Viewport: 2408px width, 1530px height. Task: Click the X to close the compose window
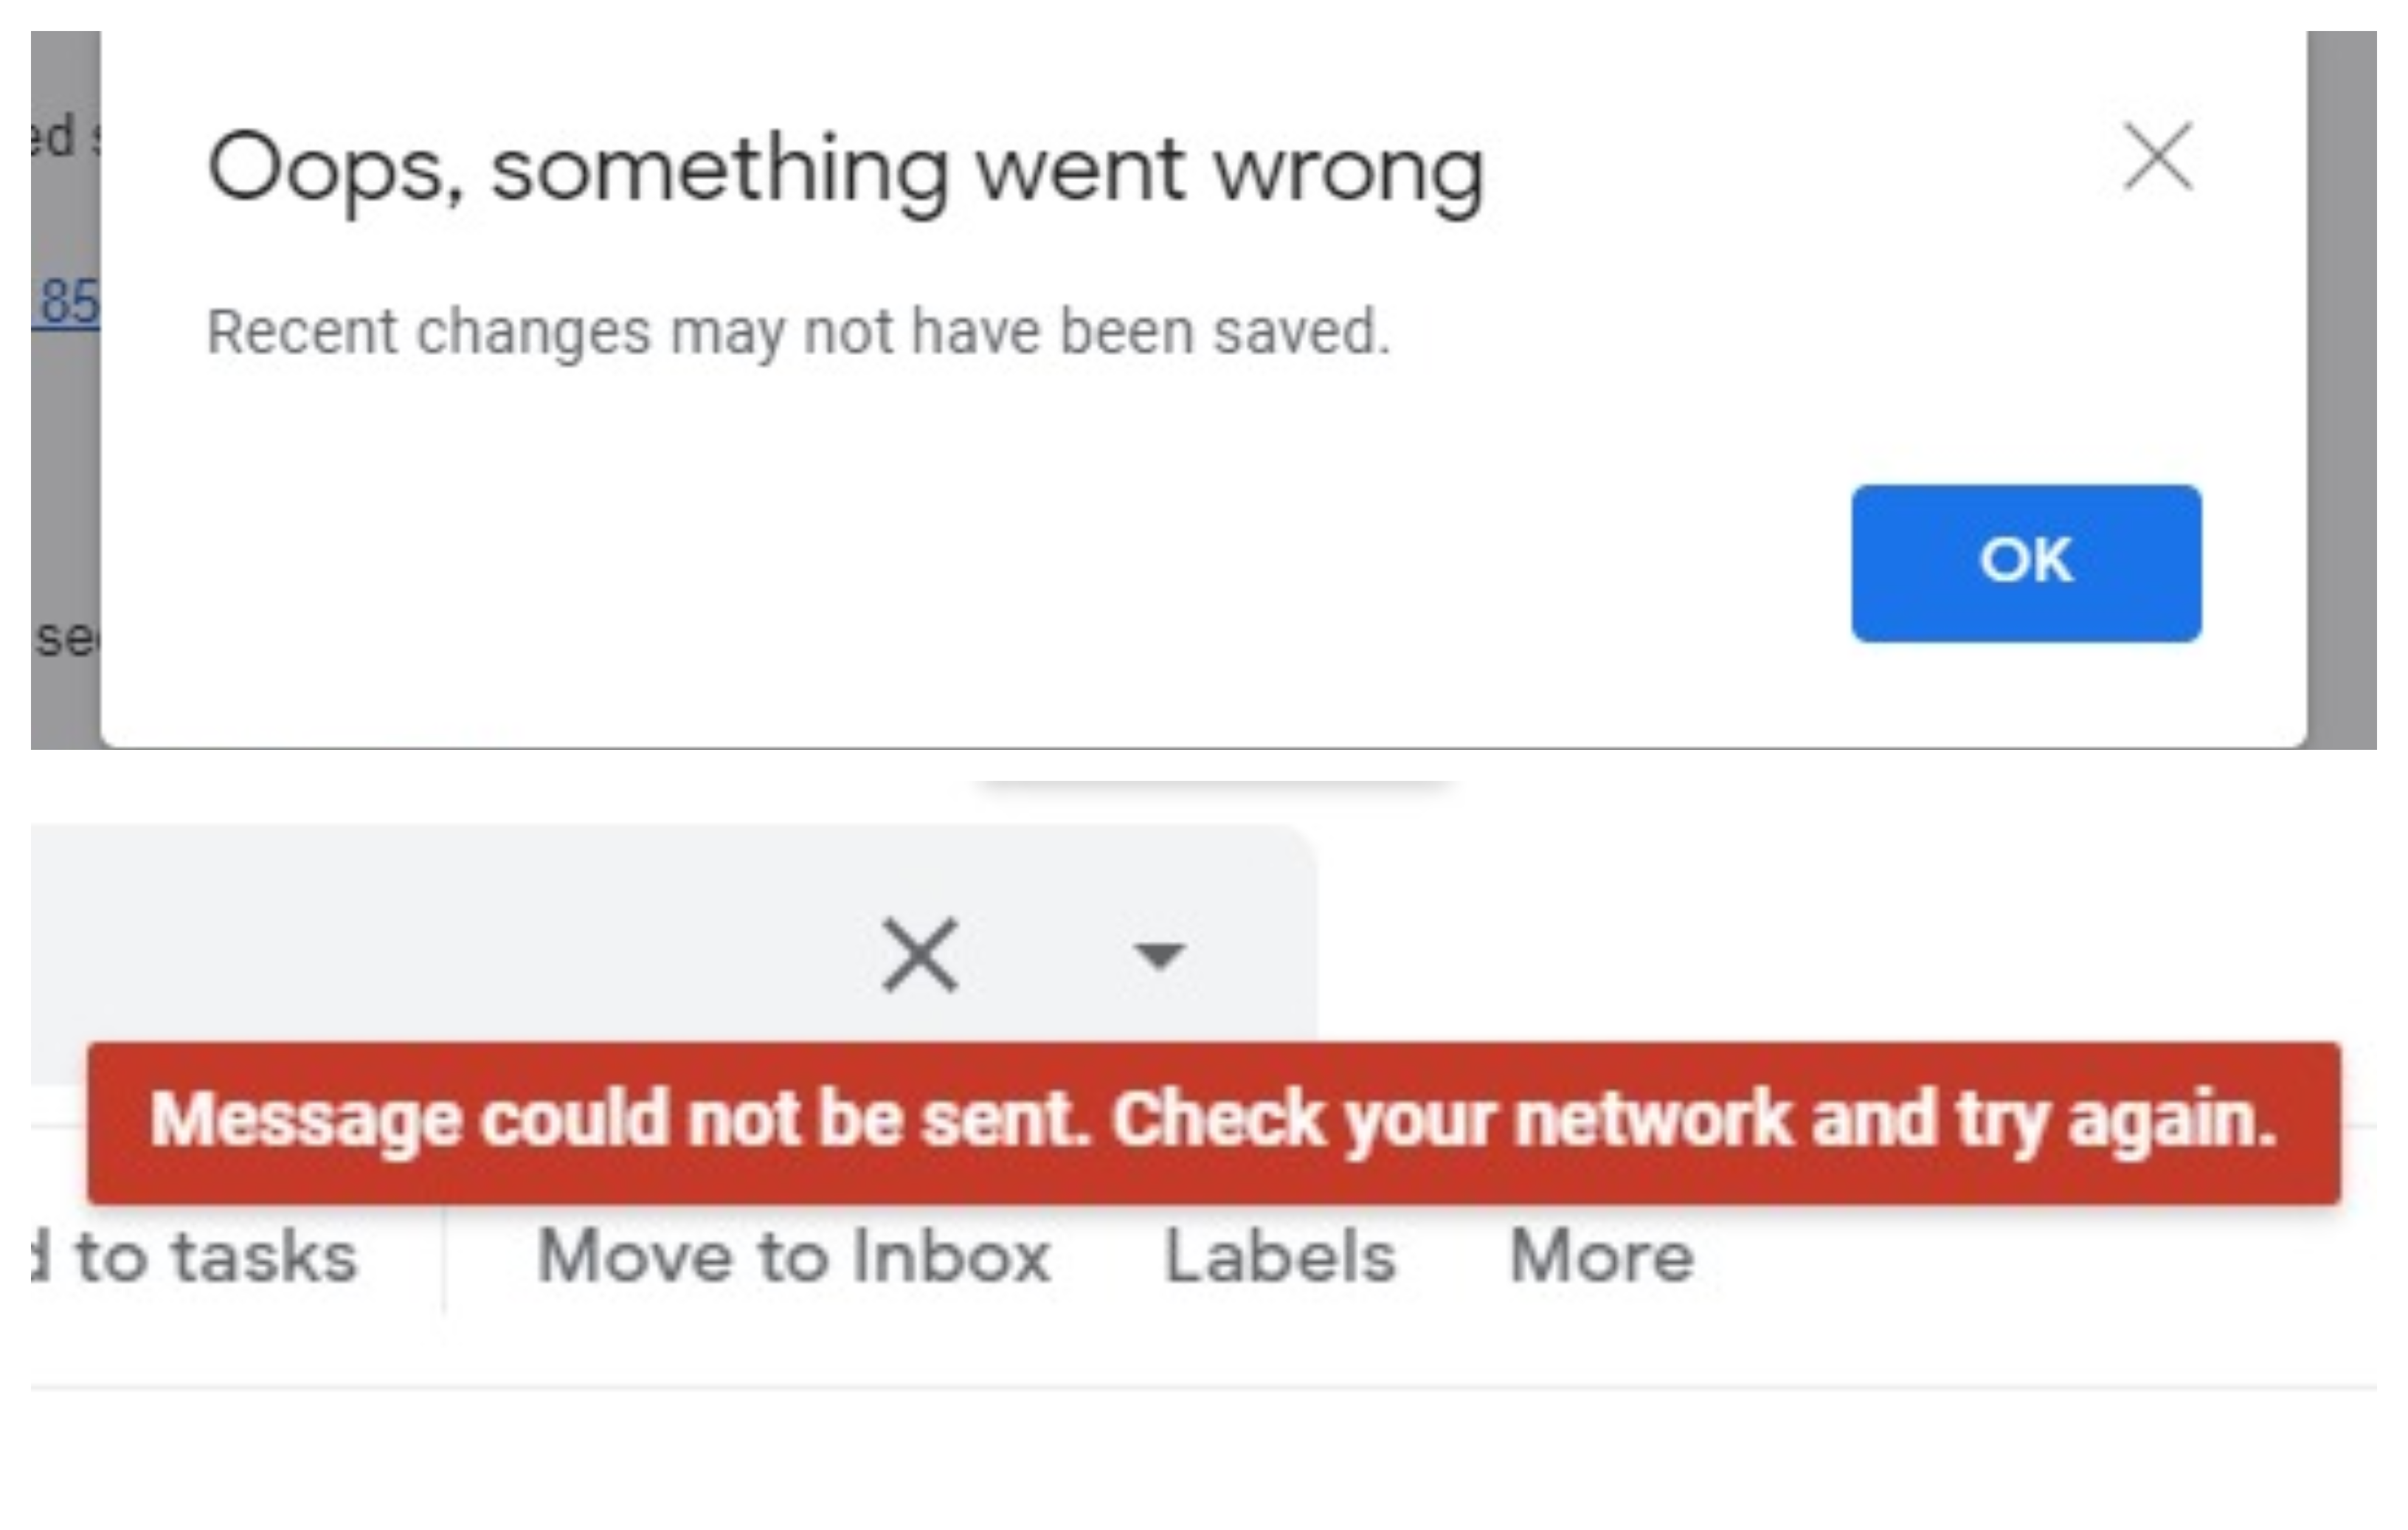pyautogui.click(x=914, y=954)
